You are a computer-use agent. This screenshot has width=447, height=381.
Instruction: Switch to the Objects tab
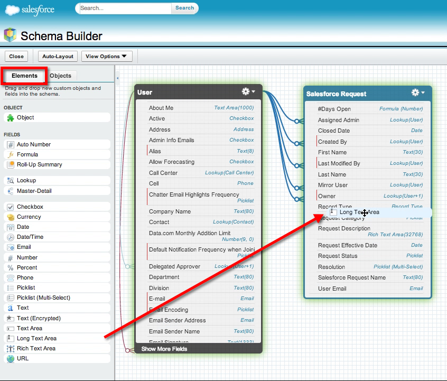60,76
